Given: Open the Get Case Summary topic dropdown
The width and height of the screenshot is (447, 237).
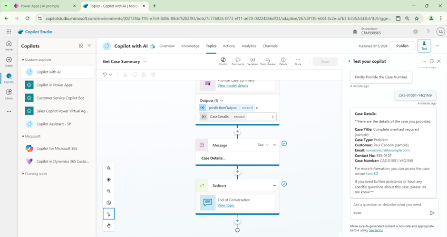Looking at the screenshot, I should (x=145, y=62).
